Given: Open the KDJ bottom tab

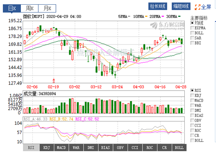Looking at the screenshot, I should click(x=46, y=148).
